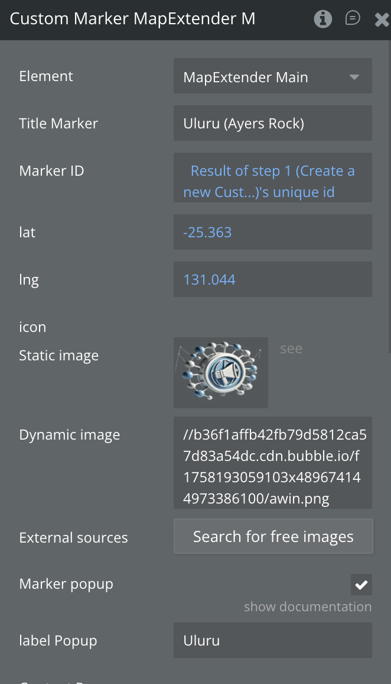Open the comment bubble icon
Screen dimensions: 391x684
tap(352, 19)
